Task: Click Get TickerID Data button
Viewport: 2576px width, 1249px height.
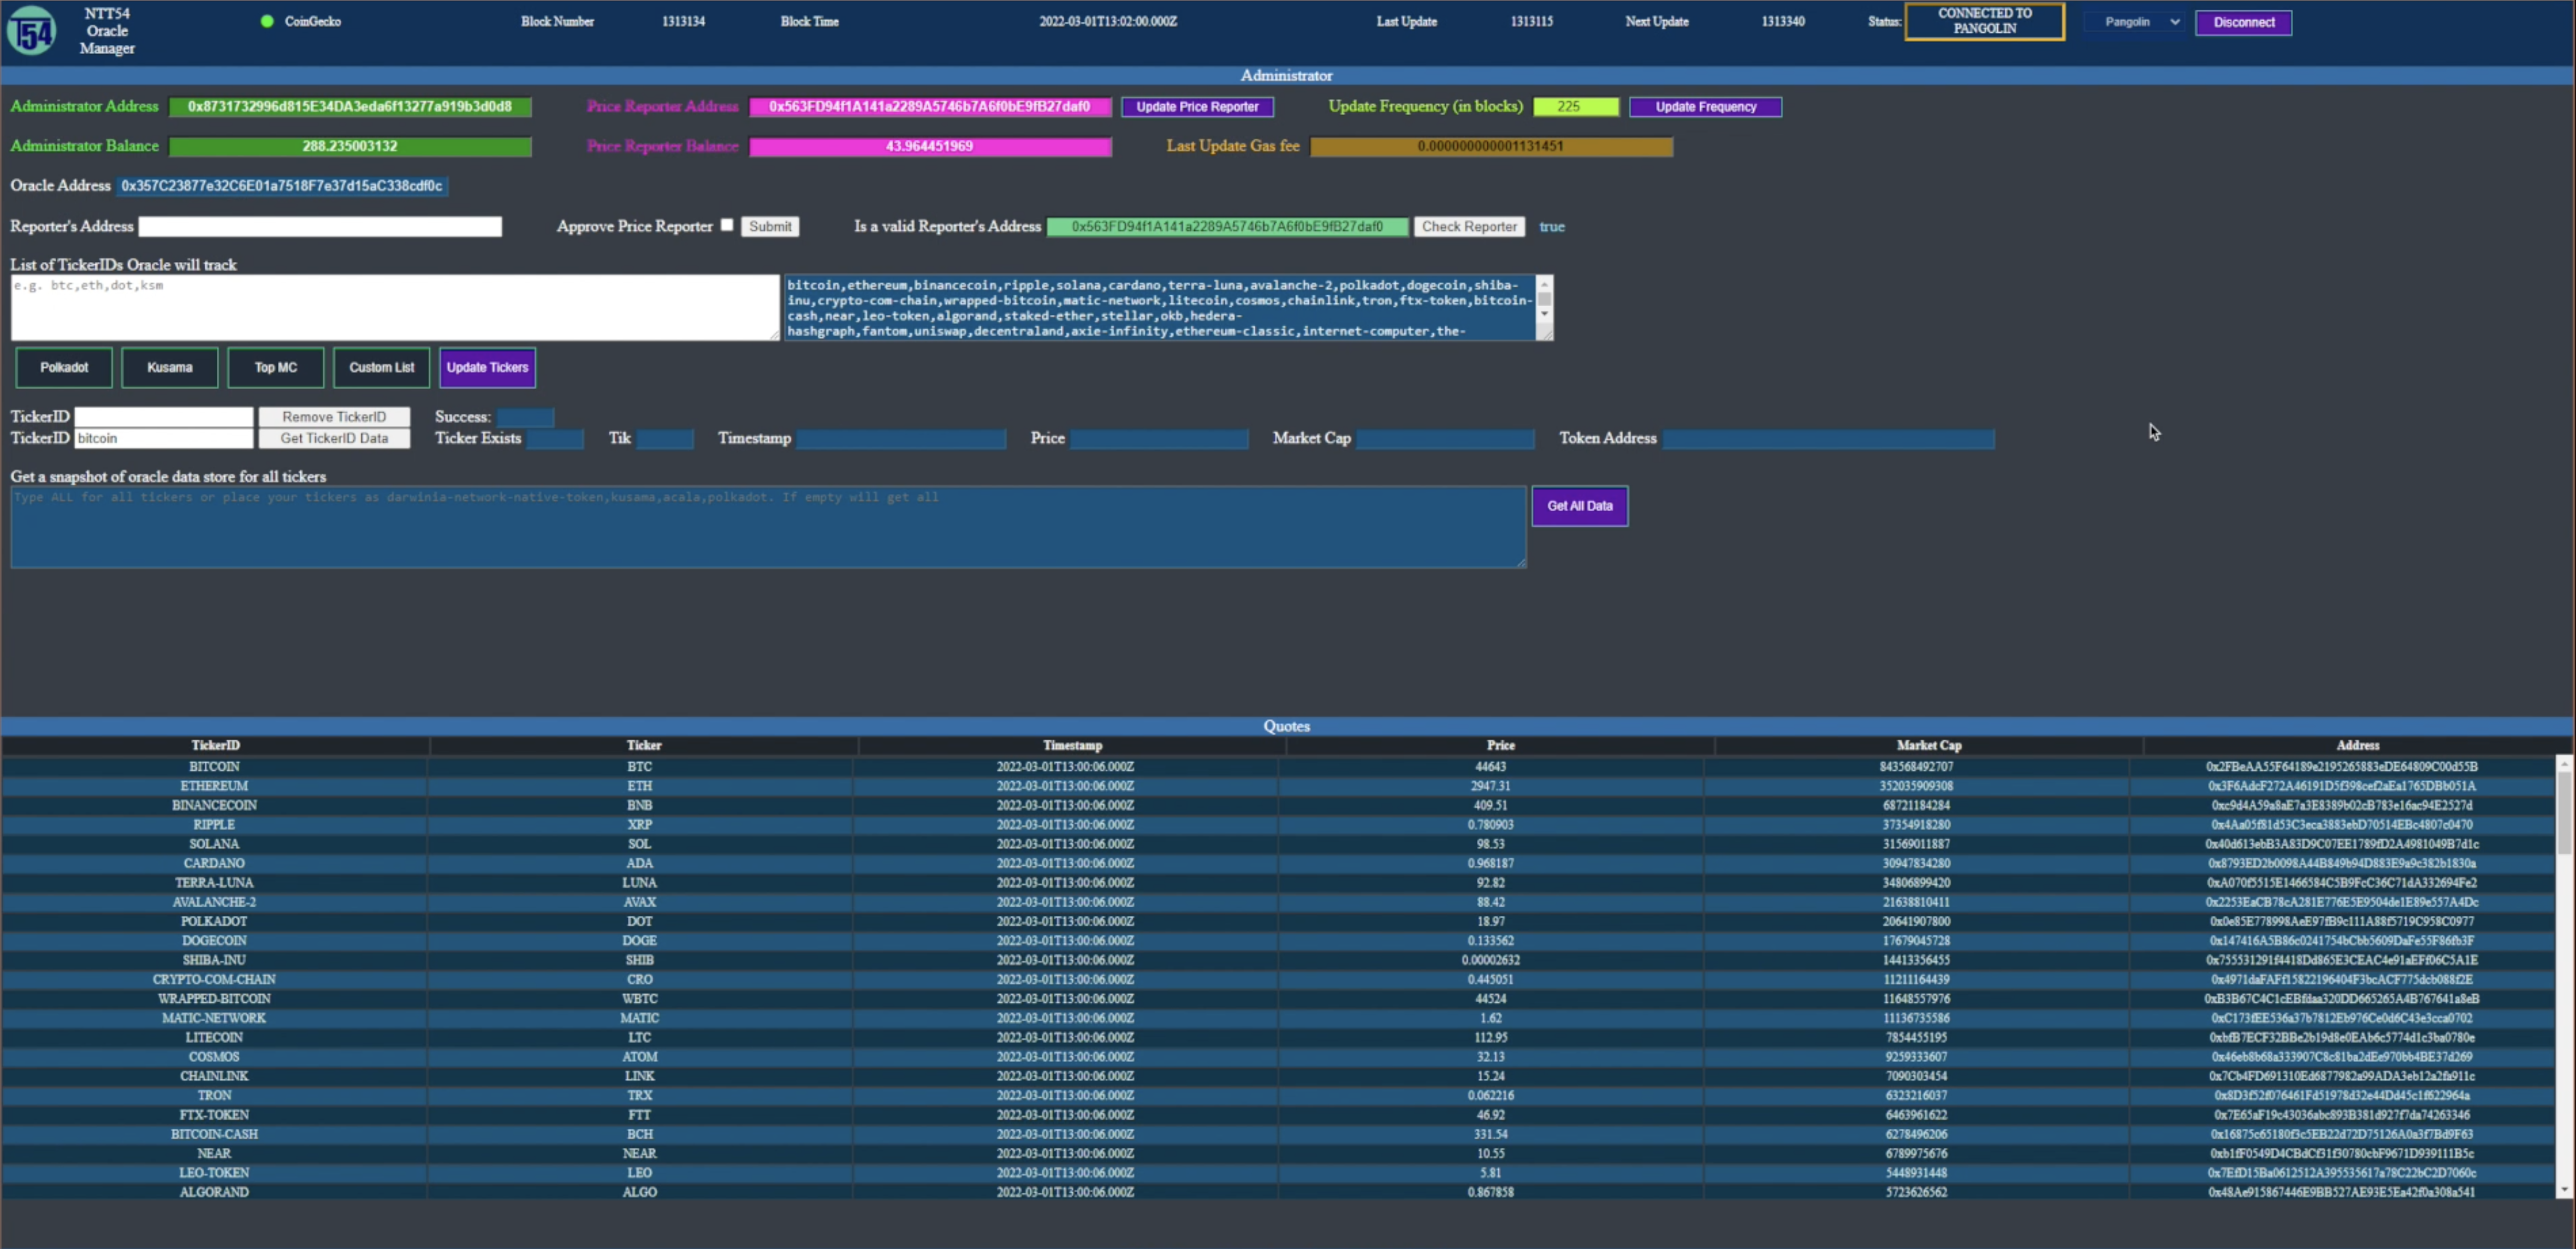Action: click(x=334, y=438)
